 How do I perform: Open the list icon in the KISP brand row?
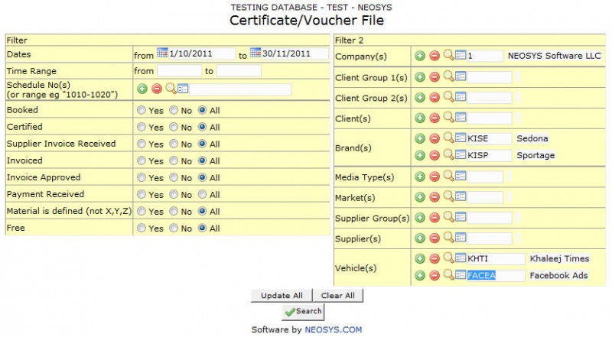pos(461,155)
